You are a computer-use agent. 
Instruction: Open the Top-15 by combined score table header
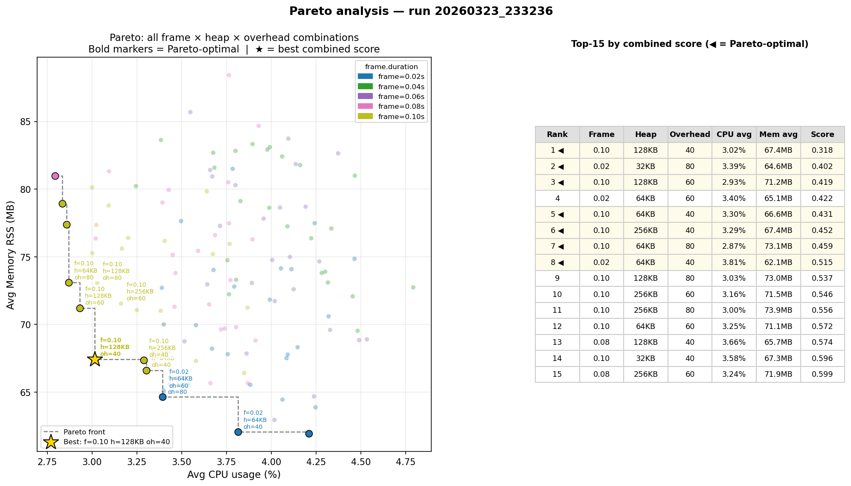pos(690,44)
